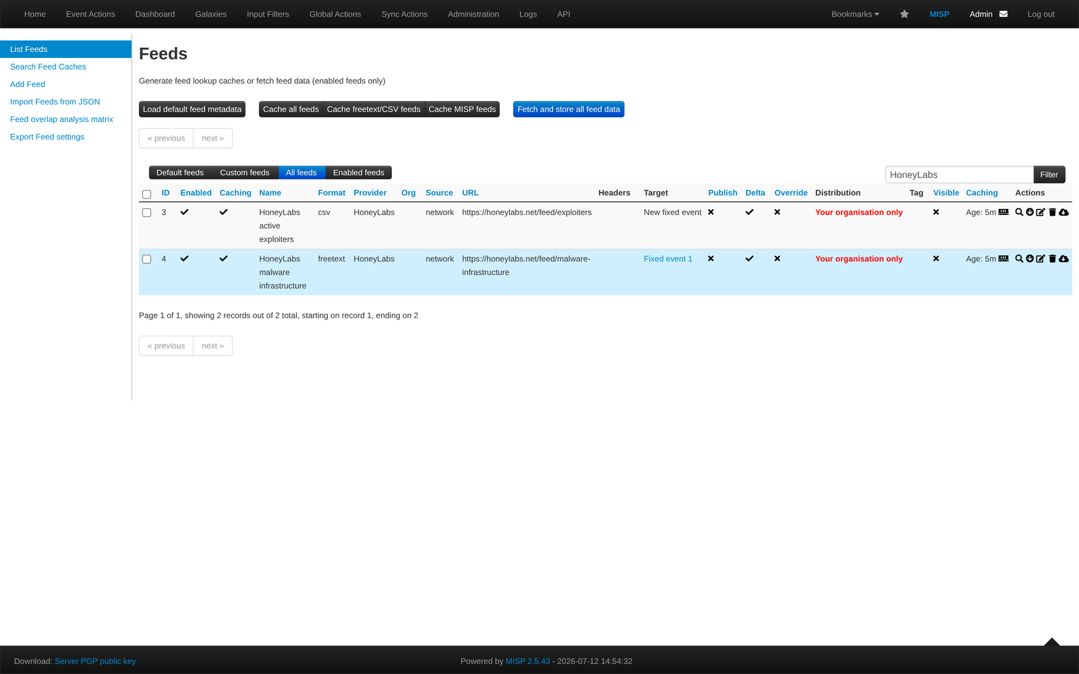The image size is (1079, 674).
Task: Open the Fixed event 1 target link
Action: [x=668, y=259]
